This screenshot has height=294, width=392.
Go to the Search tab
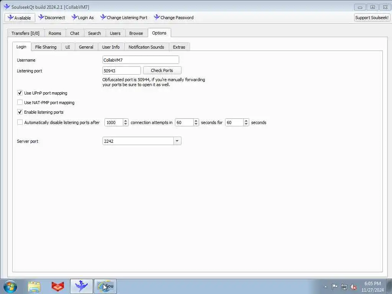94,33
